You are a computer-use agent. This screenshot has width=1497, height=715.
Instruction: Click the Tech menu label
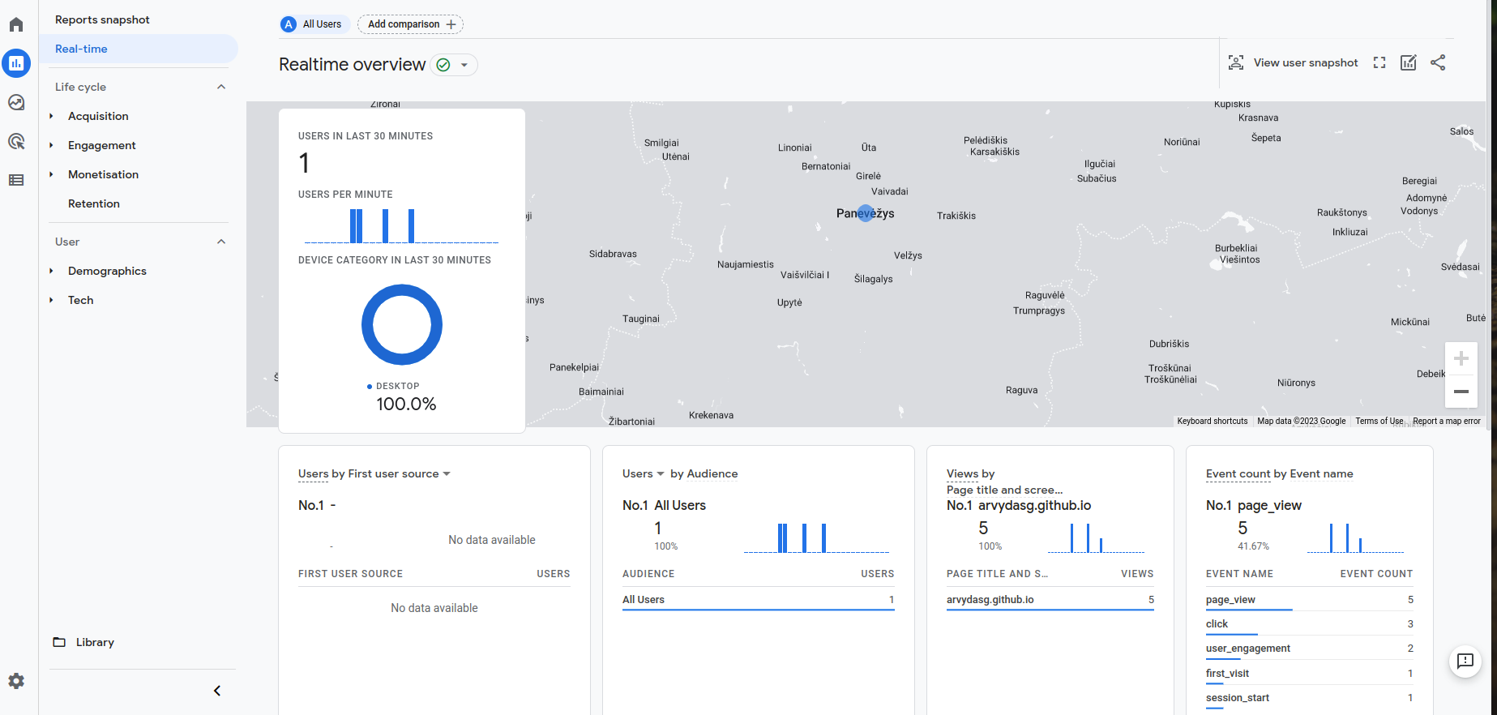click(x=80, y=300)
